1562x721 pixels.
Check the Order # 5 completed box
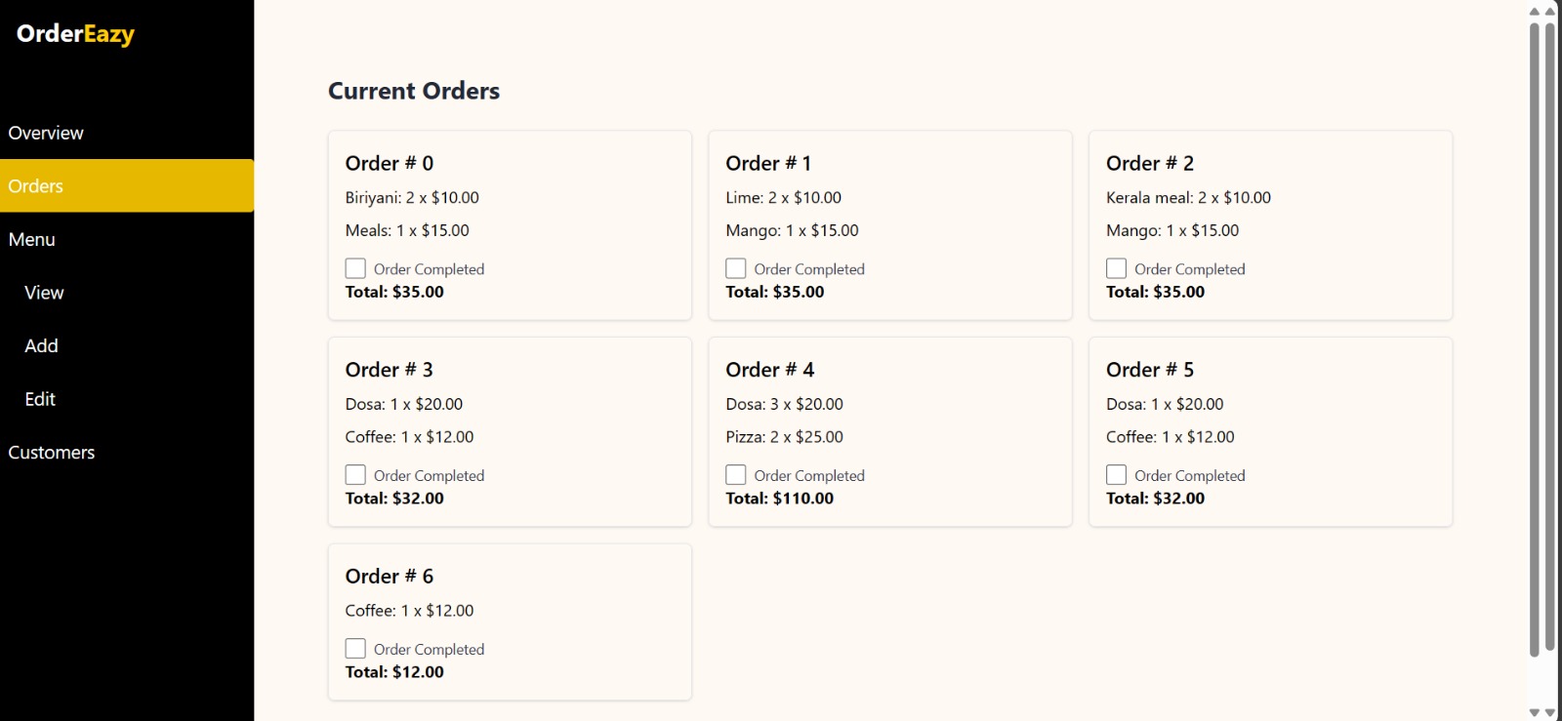click(1116, 475)
